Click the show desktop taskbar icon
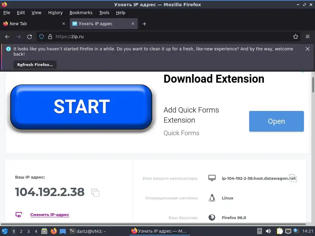This screenshot has width=315, height=236. (x=63, y=231)
